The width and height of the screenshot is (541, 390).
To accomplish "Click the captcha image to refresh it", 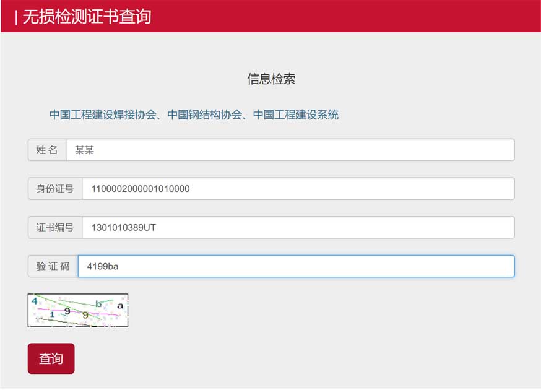I will point(78,310).
